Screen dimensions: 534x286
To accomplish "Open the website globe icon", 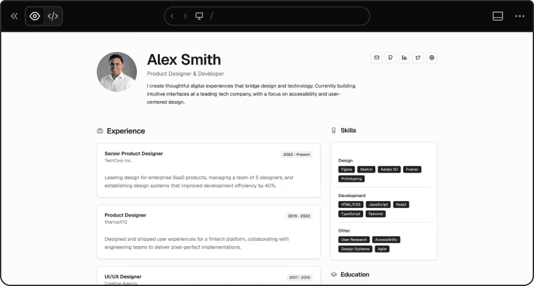I will (x=432, y=58).
